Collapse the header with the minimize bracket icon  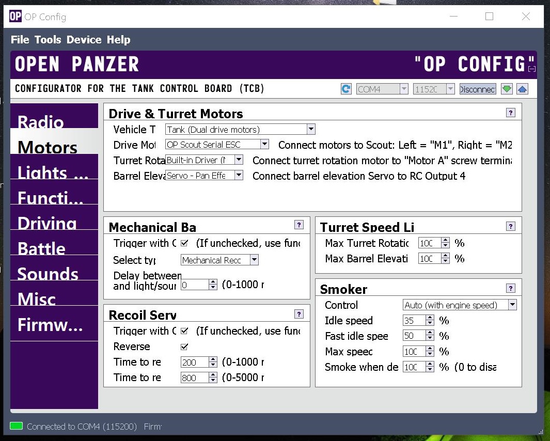coord(532,69)
